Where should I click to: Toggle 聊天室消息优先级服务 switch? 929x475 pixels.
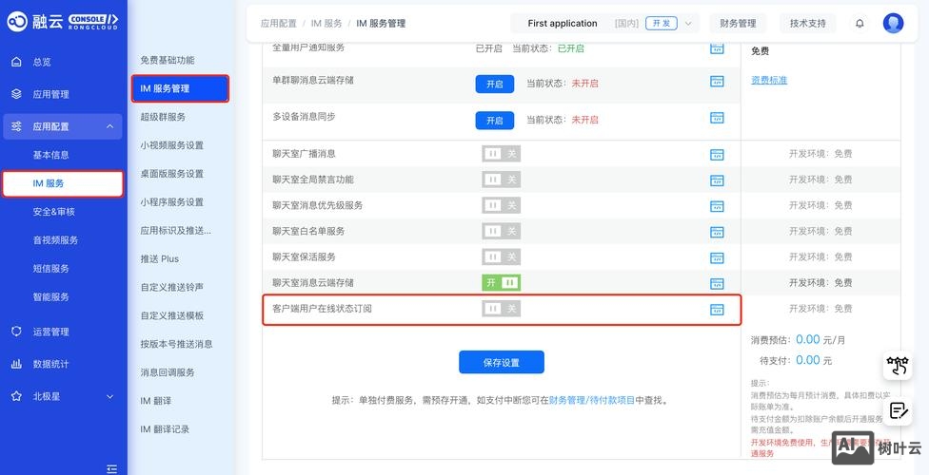502,205
